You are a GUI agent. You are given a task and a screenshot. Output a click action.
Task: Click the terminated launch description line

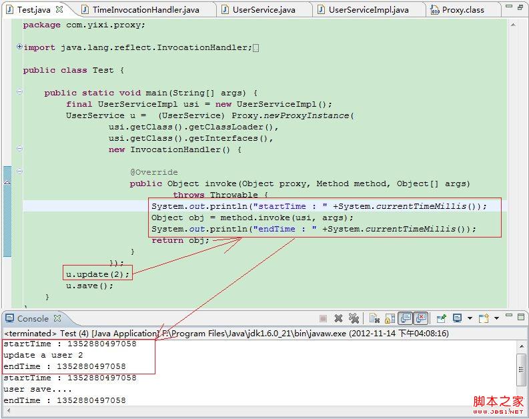click(x=226, y=334)
